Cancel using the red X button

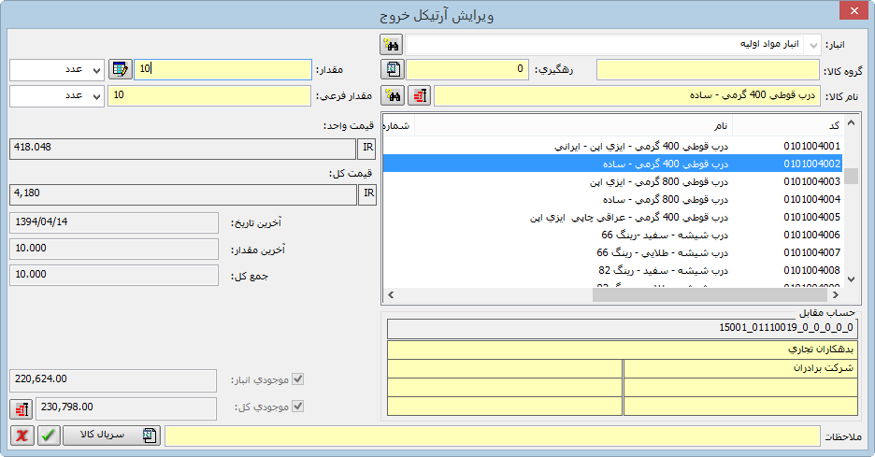[x=22, y=436]
